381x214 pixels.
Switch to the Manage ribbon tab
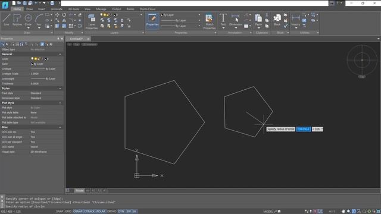coord(101,9)
